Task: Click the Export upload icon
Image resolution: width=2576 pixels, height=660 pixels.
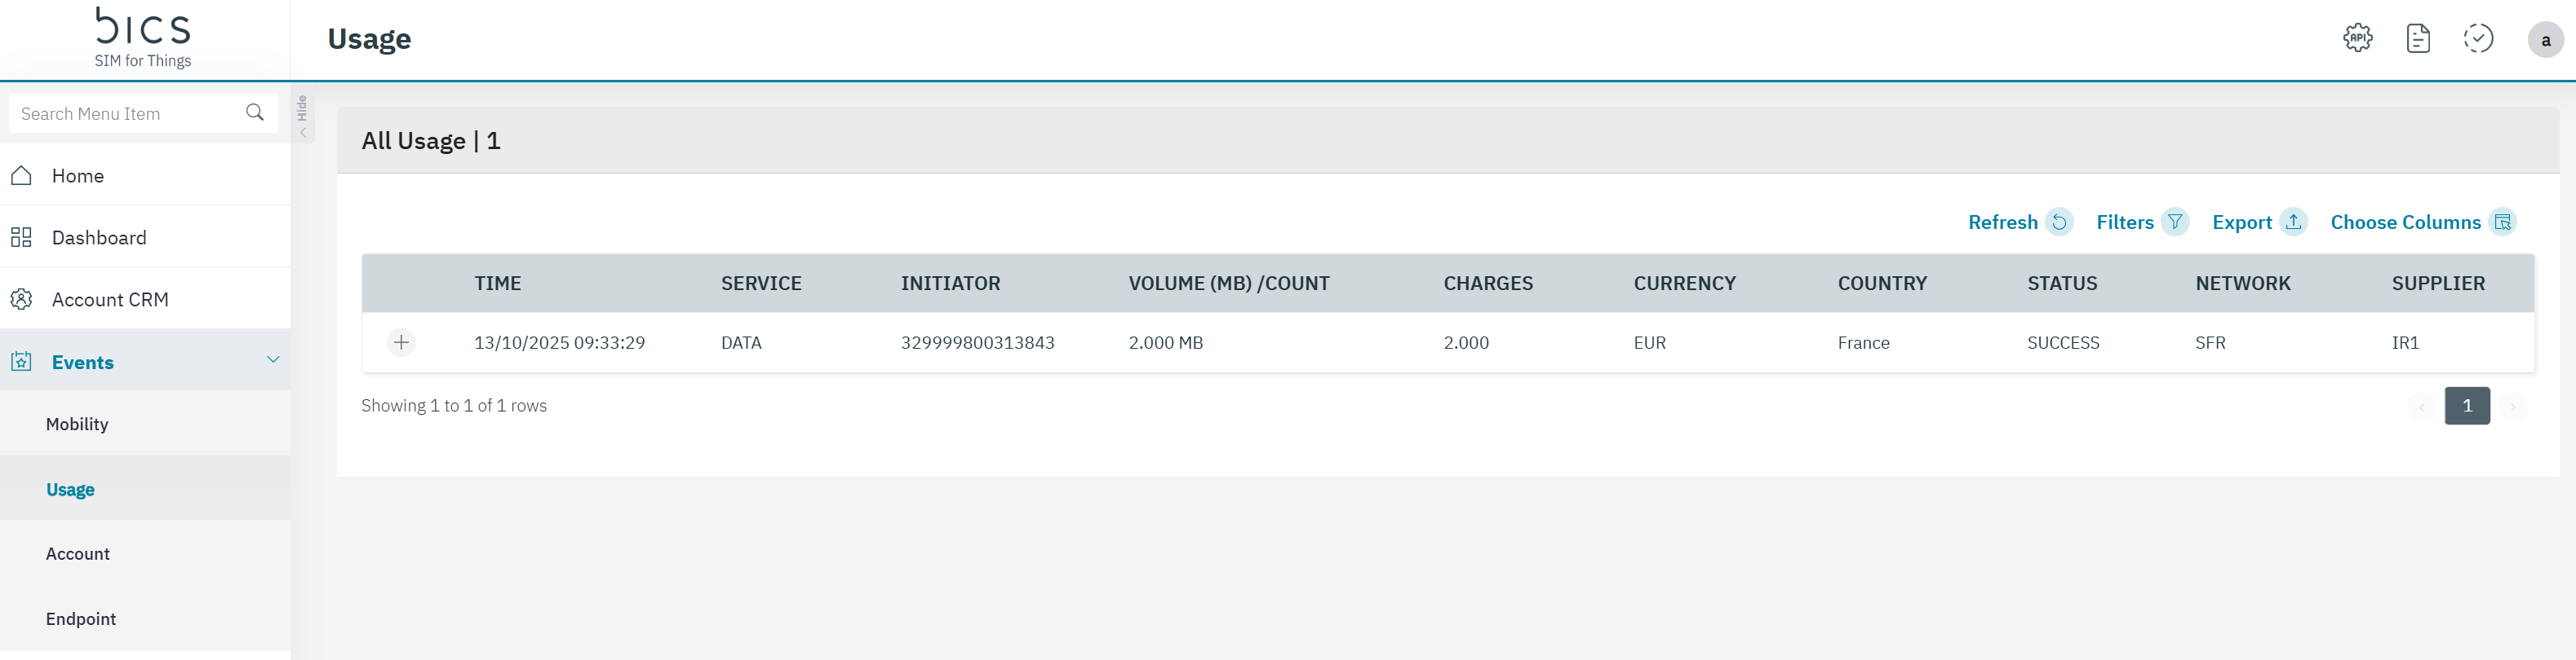Action: (2293, 222)
